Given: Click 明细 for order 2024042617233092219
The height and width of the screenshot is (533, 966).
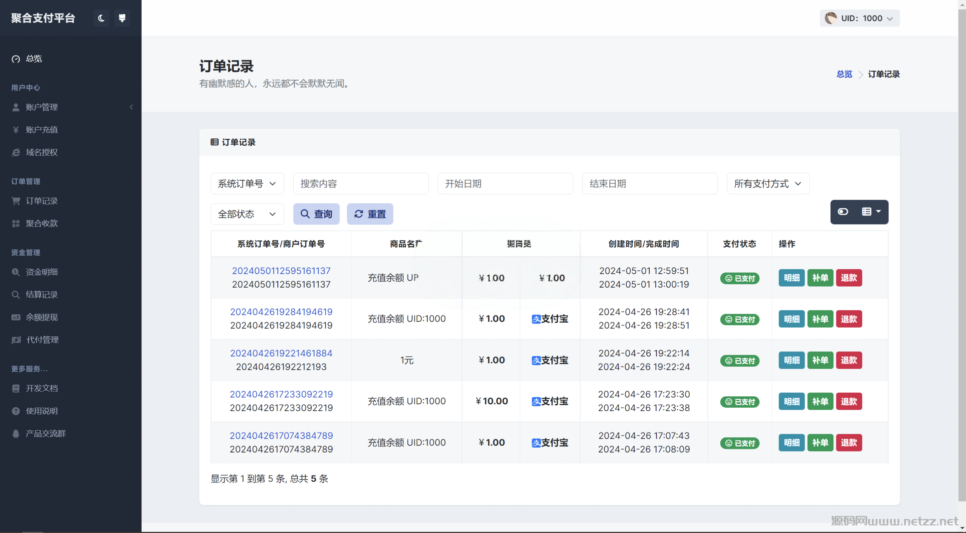Looking at the screenshot, I should [x=791, y=401].
